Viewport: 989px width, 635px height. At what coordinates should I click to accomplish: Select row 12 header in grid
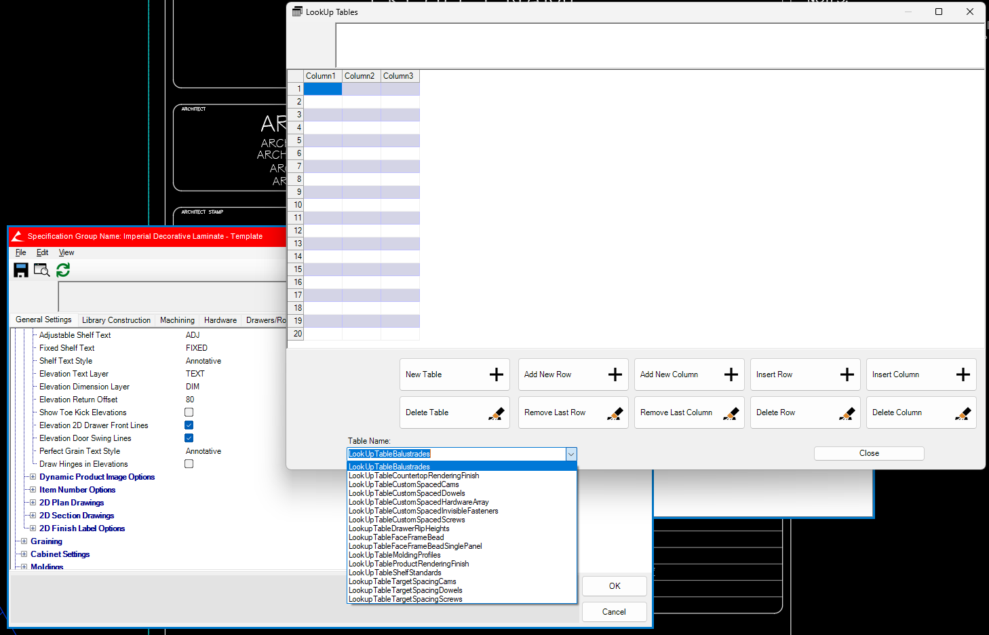[296, 231]
